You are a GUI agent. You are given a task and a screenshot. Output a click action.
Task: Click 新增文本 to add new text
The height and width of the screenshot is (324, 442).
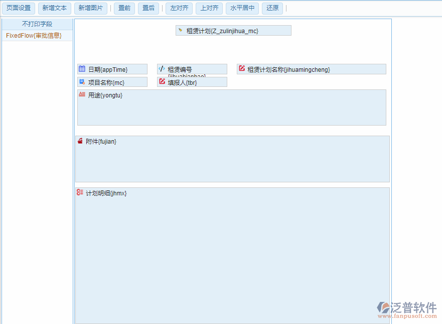pyautogui.click(x=55, y=8)
